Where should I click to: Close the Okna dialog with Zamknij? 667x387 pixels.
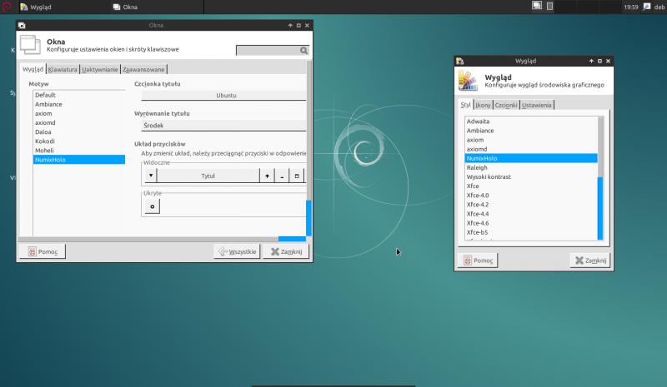click(287, 251)
